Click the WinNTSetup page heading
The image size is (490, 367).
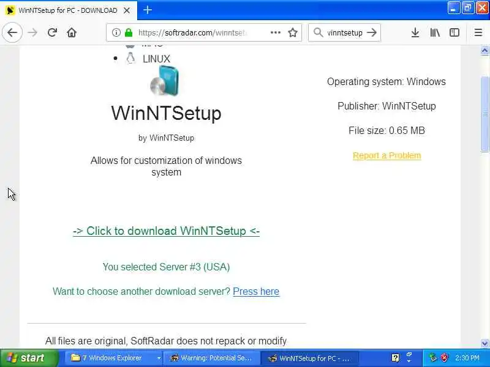coord(166,113)
